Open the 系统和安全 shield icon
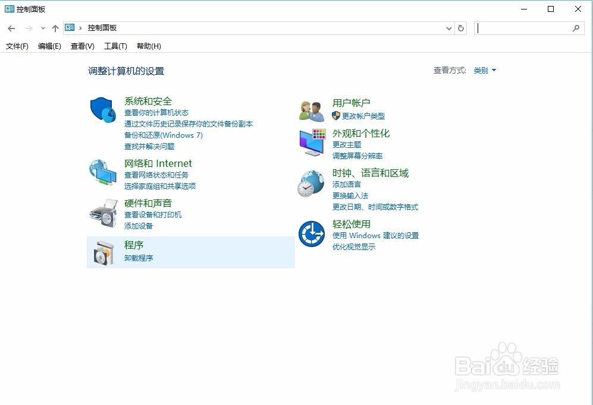Image resolution: width=593 pixels, height=405 pixels. point(102,110)
